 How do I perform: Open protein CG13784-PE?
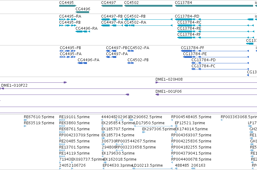216,57
